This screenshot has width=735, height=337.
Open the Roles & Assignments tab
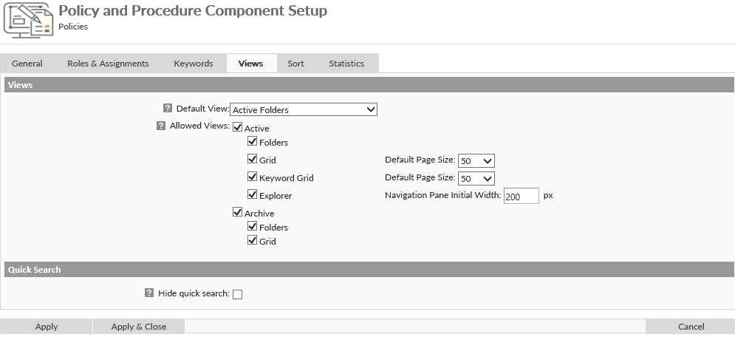108,64
